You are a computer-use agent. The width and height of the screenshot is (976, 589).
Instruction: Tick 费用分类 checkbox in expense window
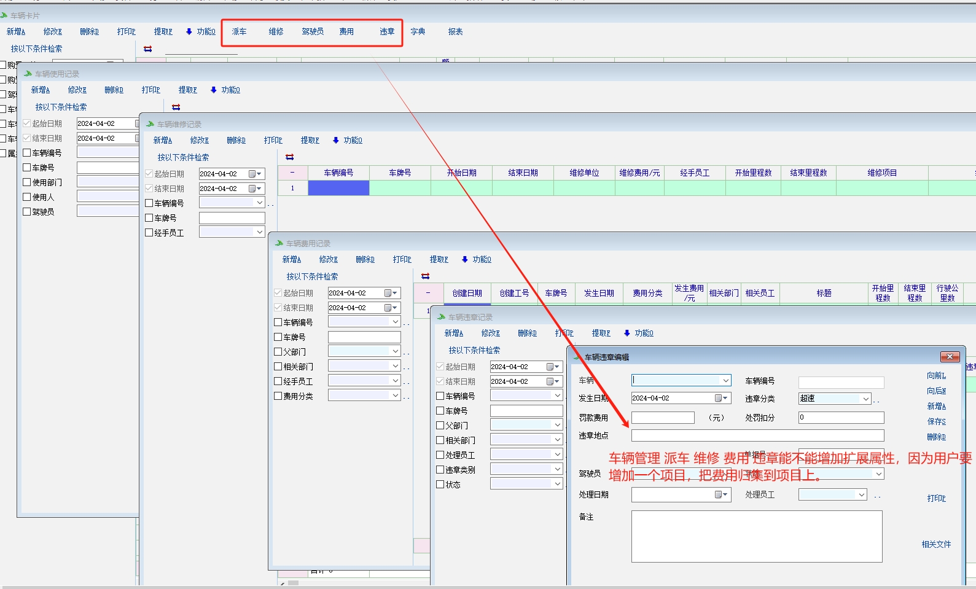[278, 396]
